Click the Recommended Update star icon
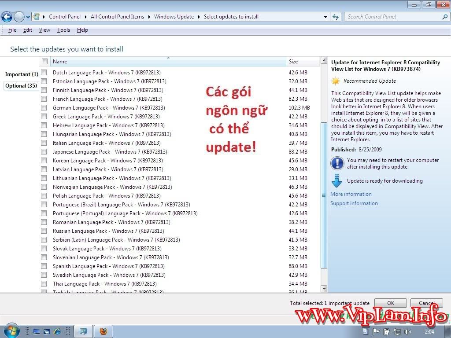The image size is (451, 338). tap(336, 81)
